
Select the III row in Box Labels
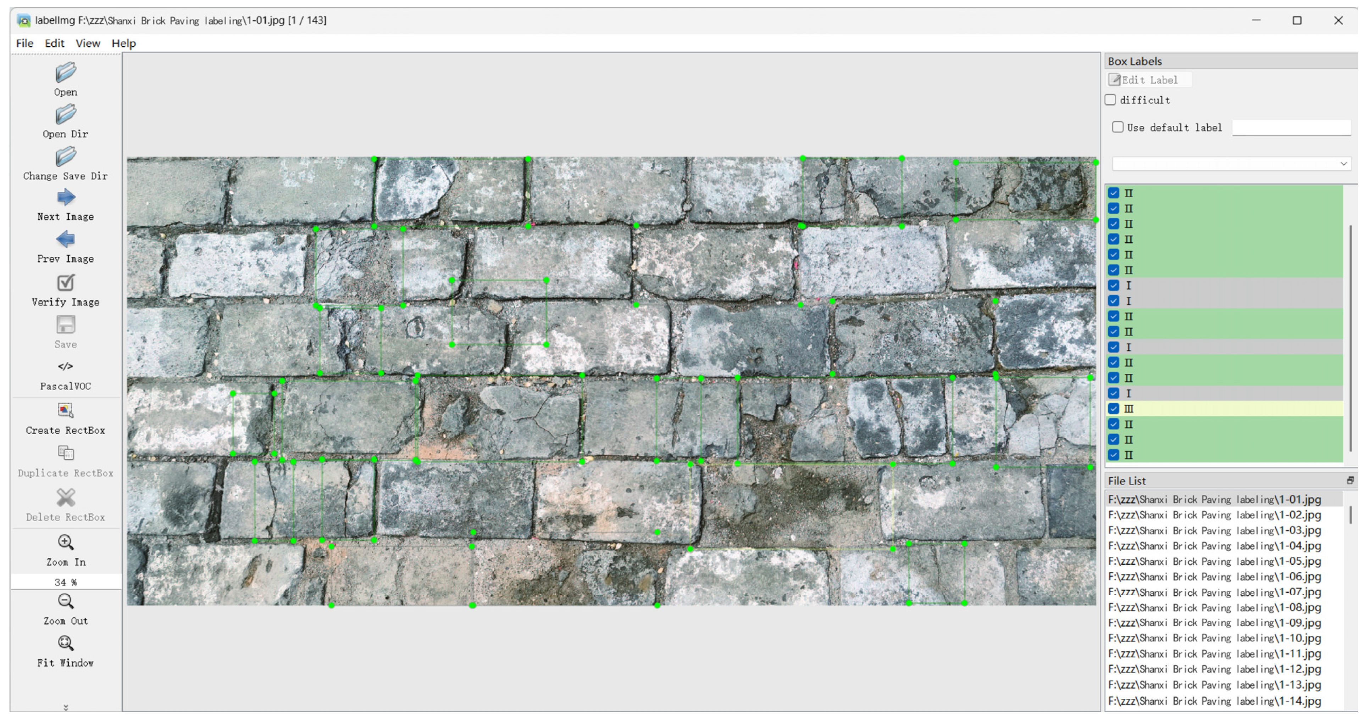1225,409
